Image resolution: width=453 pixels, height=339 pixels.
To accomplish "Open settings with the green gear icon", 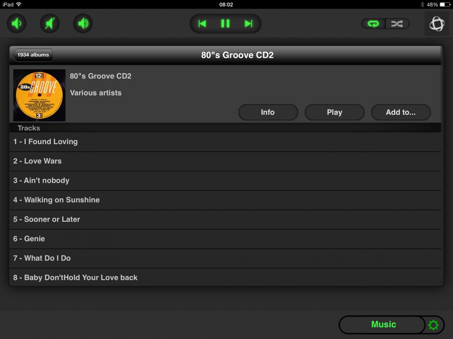I will [x=433, y=325].
